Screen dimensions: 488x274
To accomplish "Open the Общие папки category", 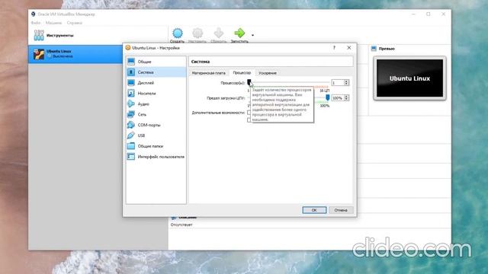I will point(156,146).
